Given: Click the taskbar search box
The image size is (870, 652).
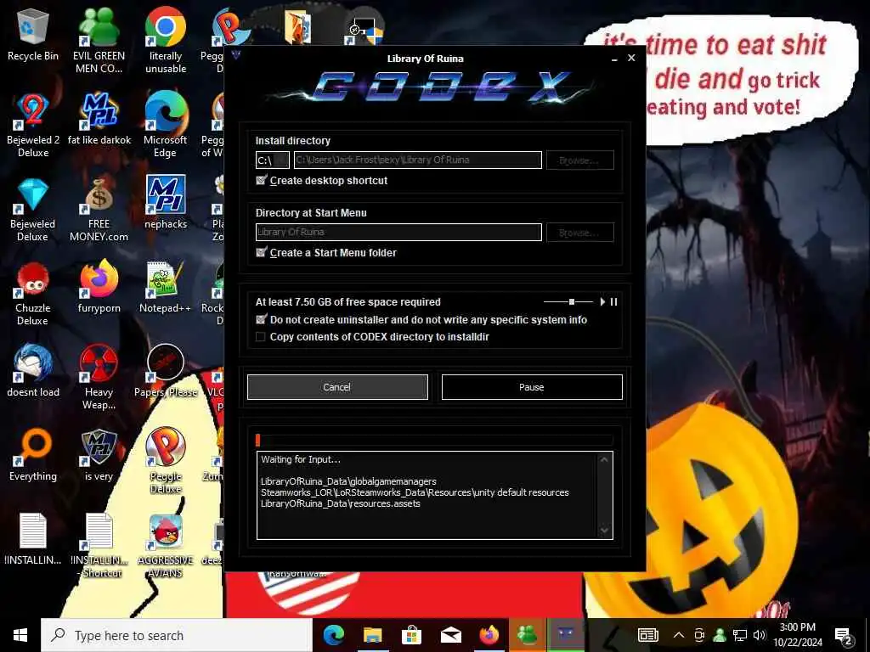Looking at the screenshot, I should click(177, 635).
